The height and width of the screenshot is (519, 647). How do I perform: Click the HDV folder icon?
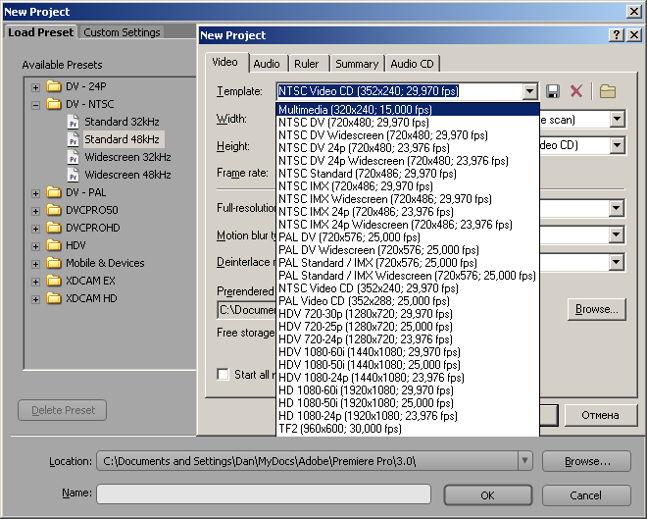(54, 245)
